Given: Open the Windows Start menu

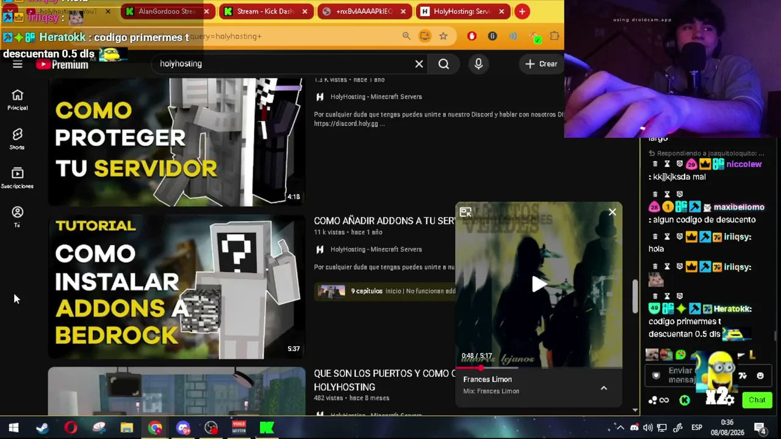Looking at the screenshot, I should point(13,428).
